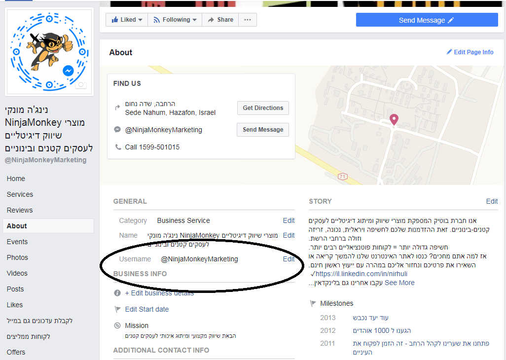506x360 pixels.
Task: Click + Edit business details link
Action: point(159,293)
